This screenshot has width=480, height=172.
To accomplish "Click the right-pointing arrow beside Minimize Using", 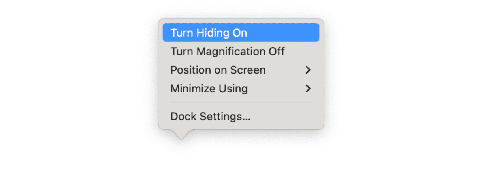I will (308, 89).
